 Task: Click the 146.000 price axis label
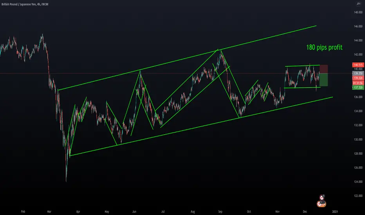(x=358, y=27)
